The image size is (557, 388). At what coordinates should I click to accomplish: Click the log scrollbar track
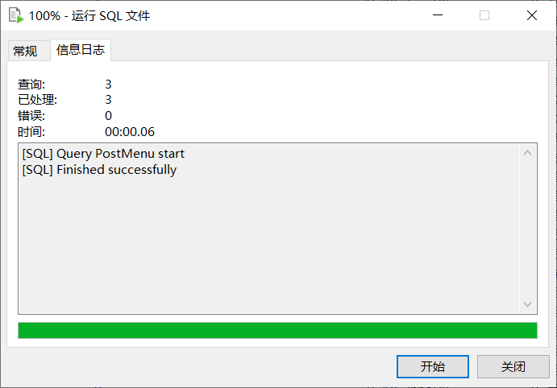[527, 229]
